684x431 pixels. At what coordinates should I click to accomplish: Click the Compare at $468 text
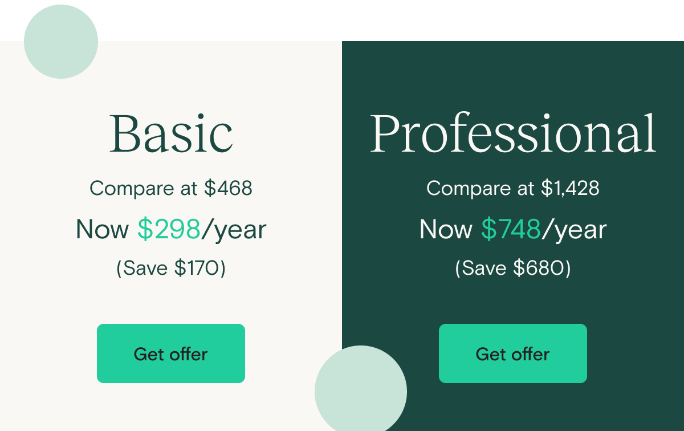point(170,188)
